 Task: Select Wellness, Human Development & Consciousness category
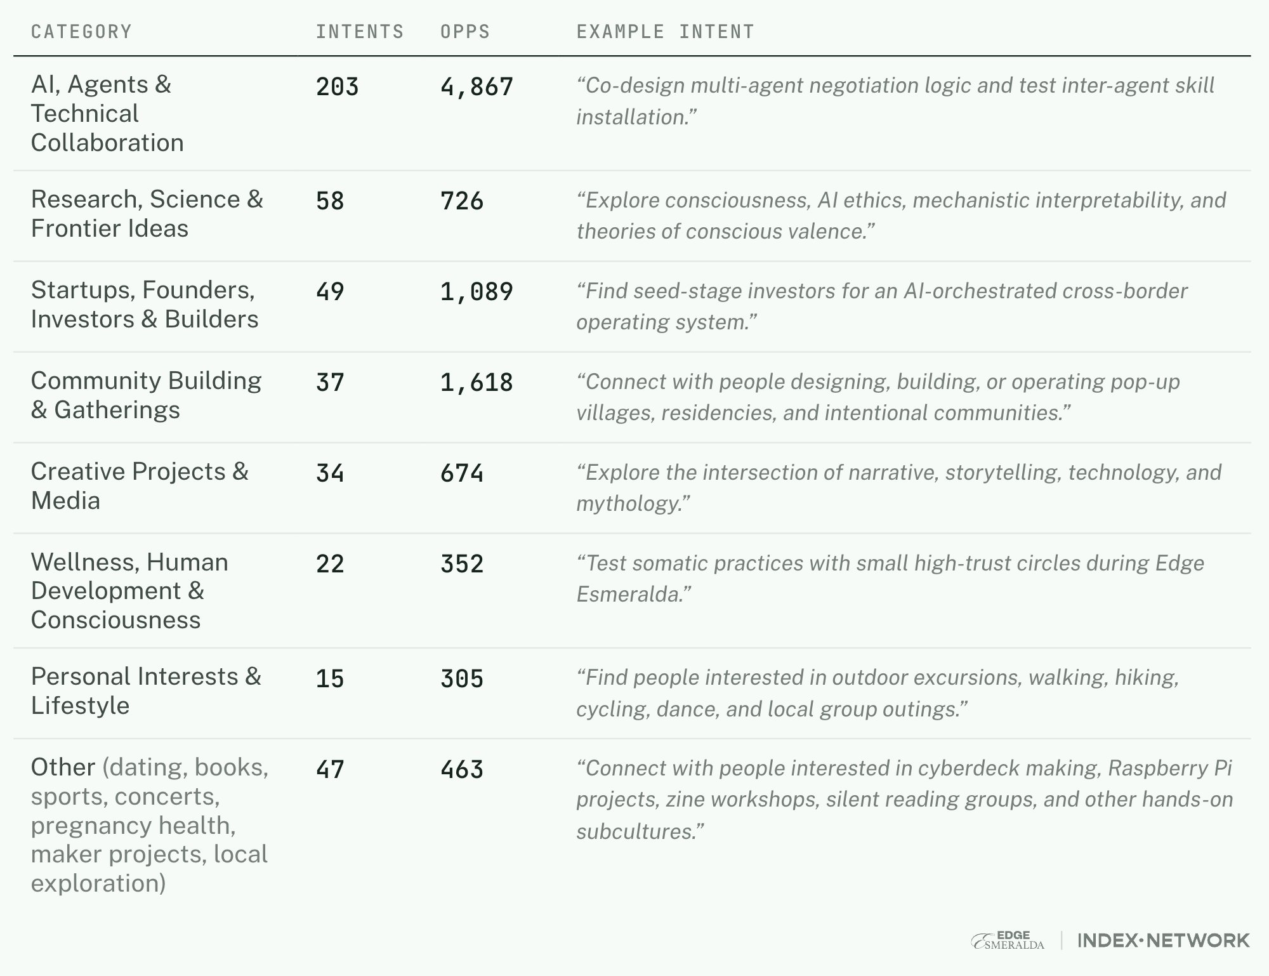(x=129, y=591)
